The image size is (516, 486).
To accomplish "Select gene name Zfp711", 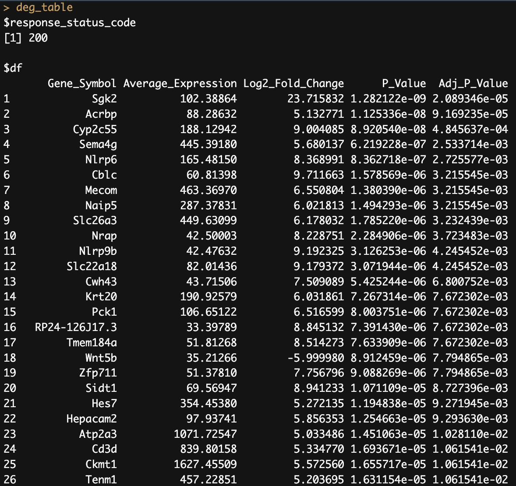I will click(x=98, y=373).
